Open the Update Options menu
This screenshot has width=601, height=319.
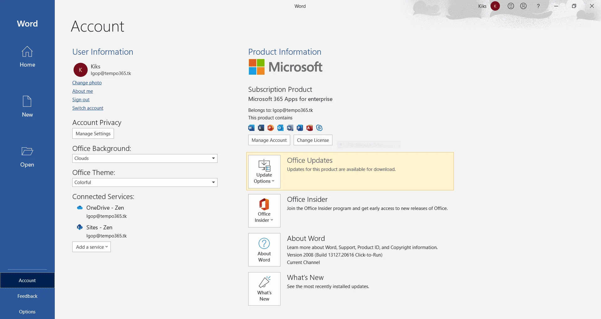click(x=264, y=172)
